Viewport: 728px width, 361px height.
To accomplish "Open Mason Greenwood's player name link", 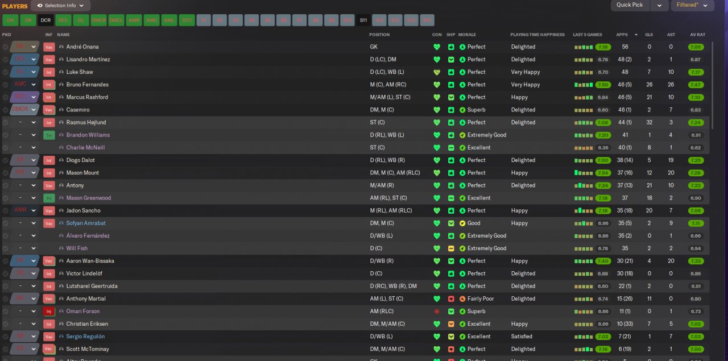I will [x=89, y=198].
